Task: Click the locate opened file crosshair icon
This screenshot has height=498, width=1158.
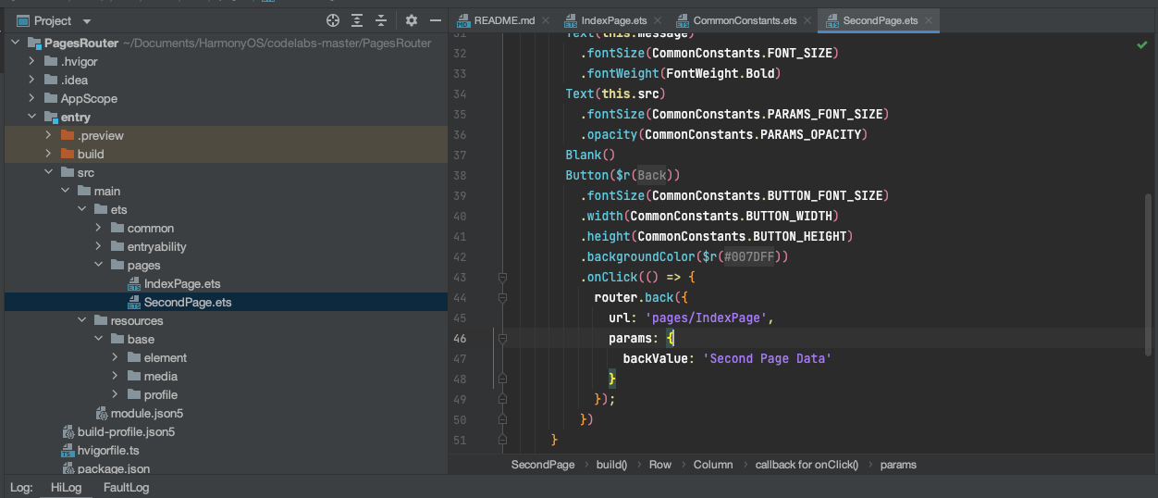Action: click(333, 20)
